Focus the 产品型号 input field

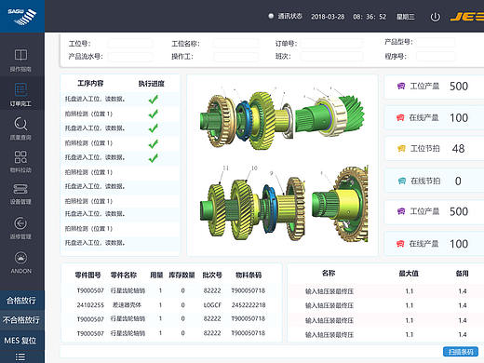[x=436, y=42]
